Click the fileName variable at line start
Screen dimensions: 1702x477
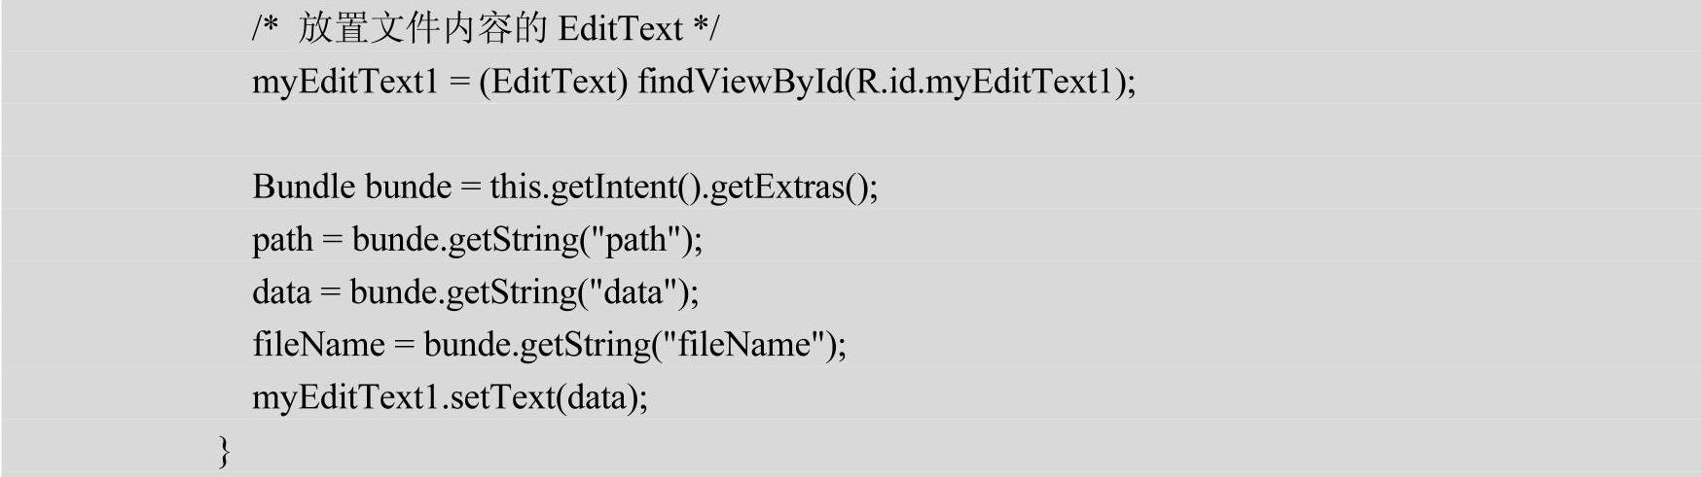pos(318,345)
